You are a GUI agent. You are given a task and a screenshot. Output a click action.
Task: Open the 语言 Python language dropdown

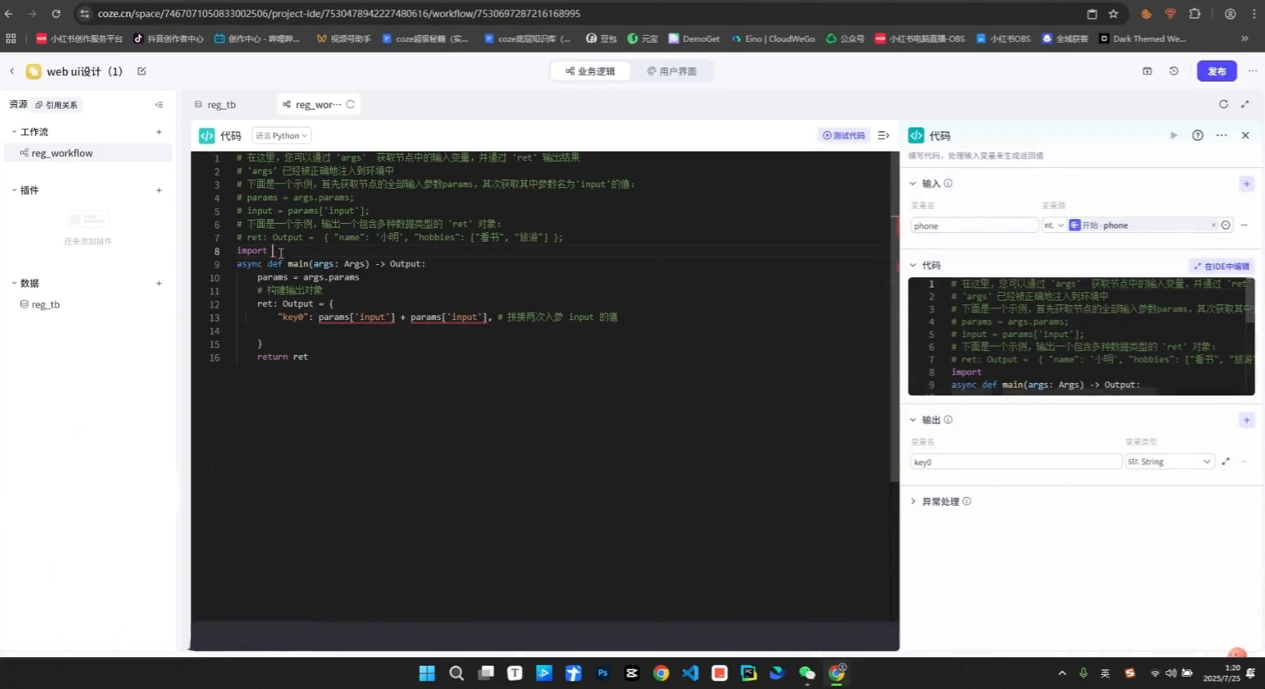(x=281, y=136)
